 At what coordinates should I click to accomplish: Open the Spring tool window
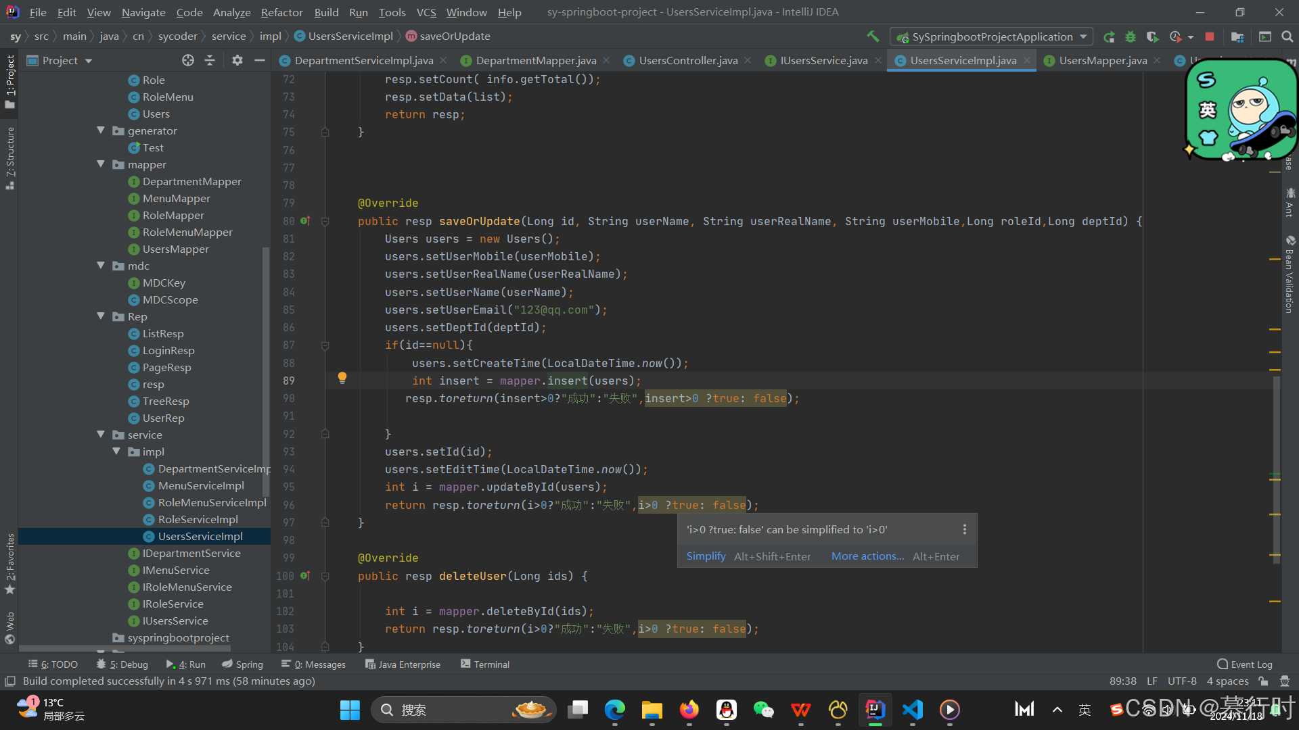click(242, 664)
